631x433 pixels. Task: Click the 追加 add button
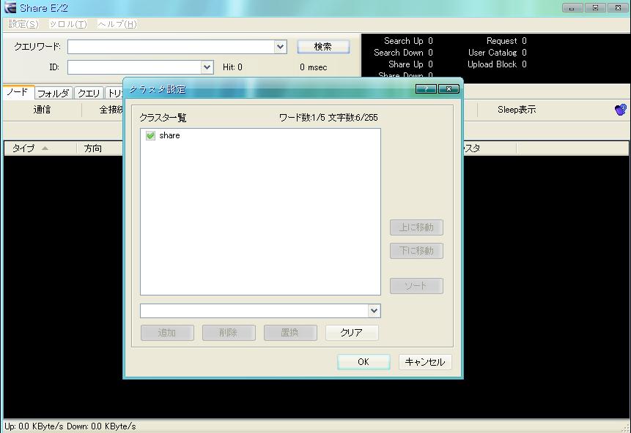167,333
